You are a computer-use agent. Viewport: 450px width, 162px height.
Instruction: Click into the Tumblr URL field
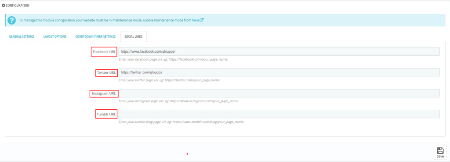pyautogui.click(x=279, y=114)
